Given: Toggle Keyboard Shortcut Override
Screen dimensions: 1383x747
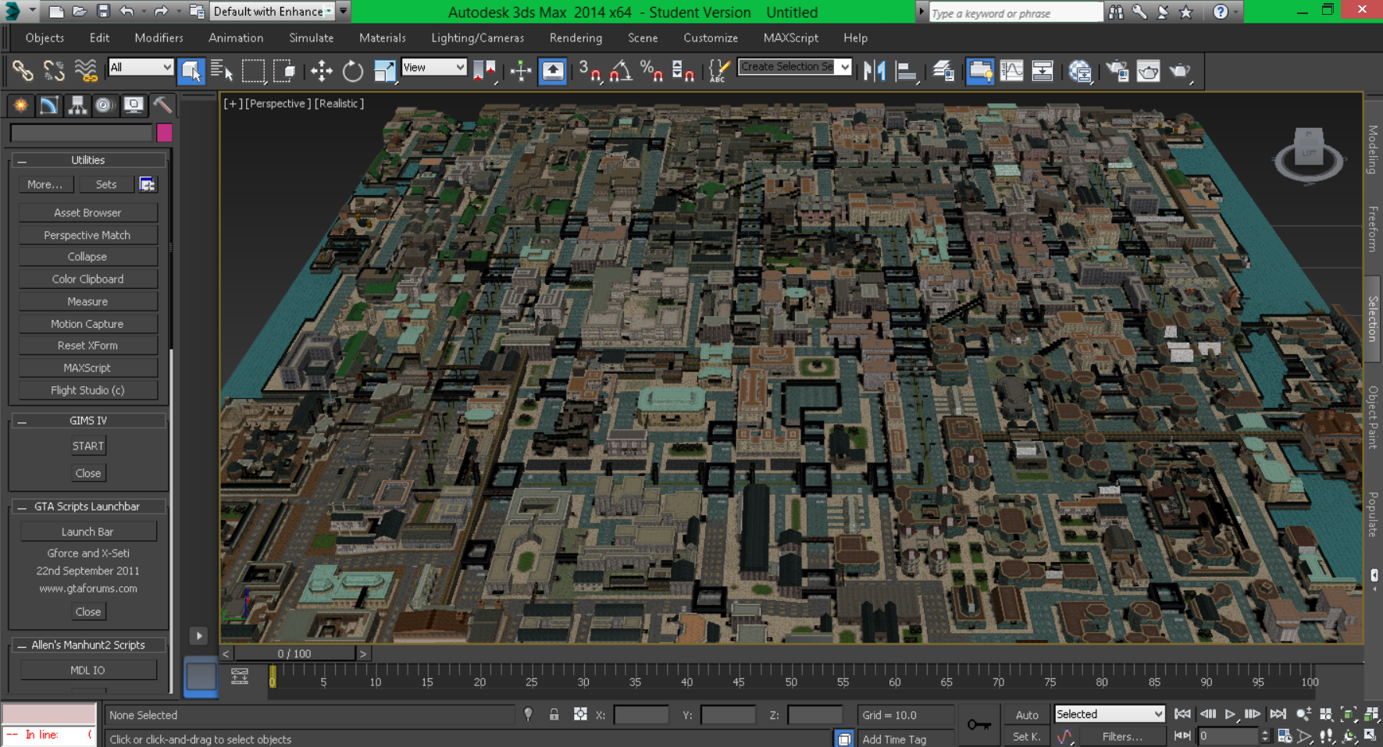Looking at the screenshot, I should (x=553, y=71).
